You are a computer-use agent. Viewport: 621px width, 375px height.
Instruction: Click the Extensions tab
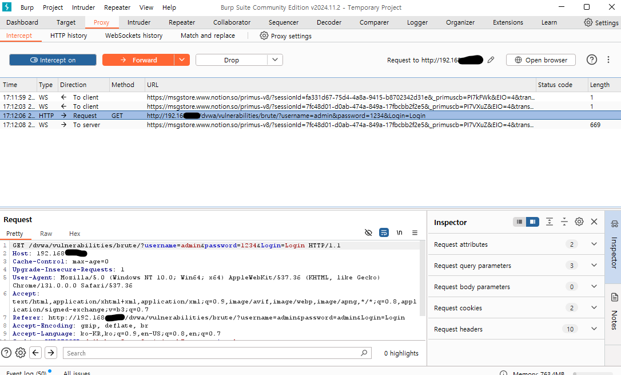pyautogui.click(x=508, y=22)
